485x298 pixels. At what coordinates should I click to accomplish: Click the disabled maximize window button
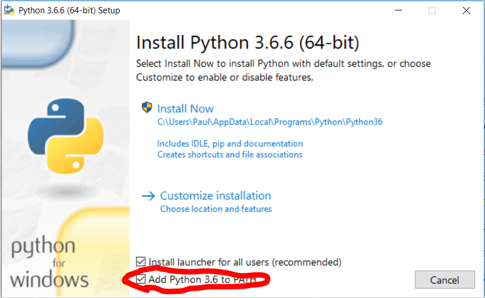[x=432, y=10]
